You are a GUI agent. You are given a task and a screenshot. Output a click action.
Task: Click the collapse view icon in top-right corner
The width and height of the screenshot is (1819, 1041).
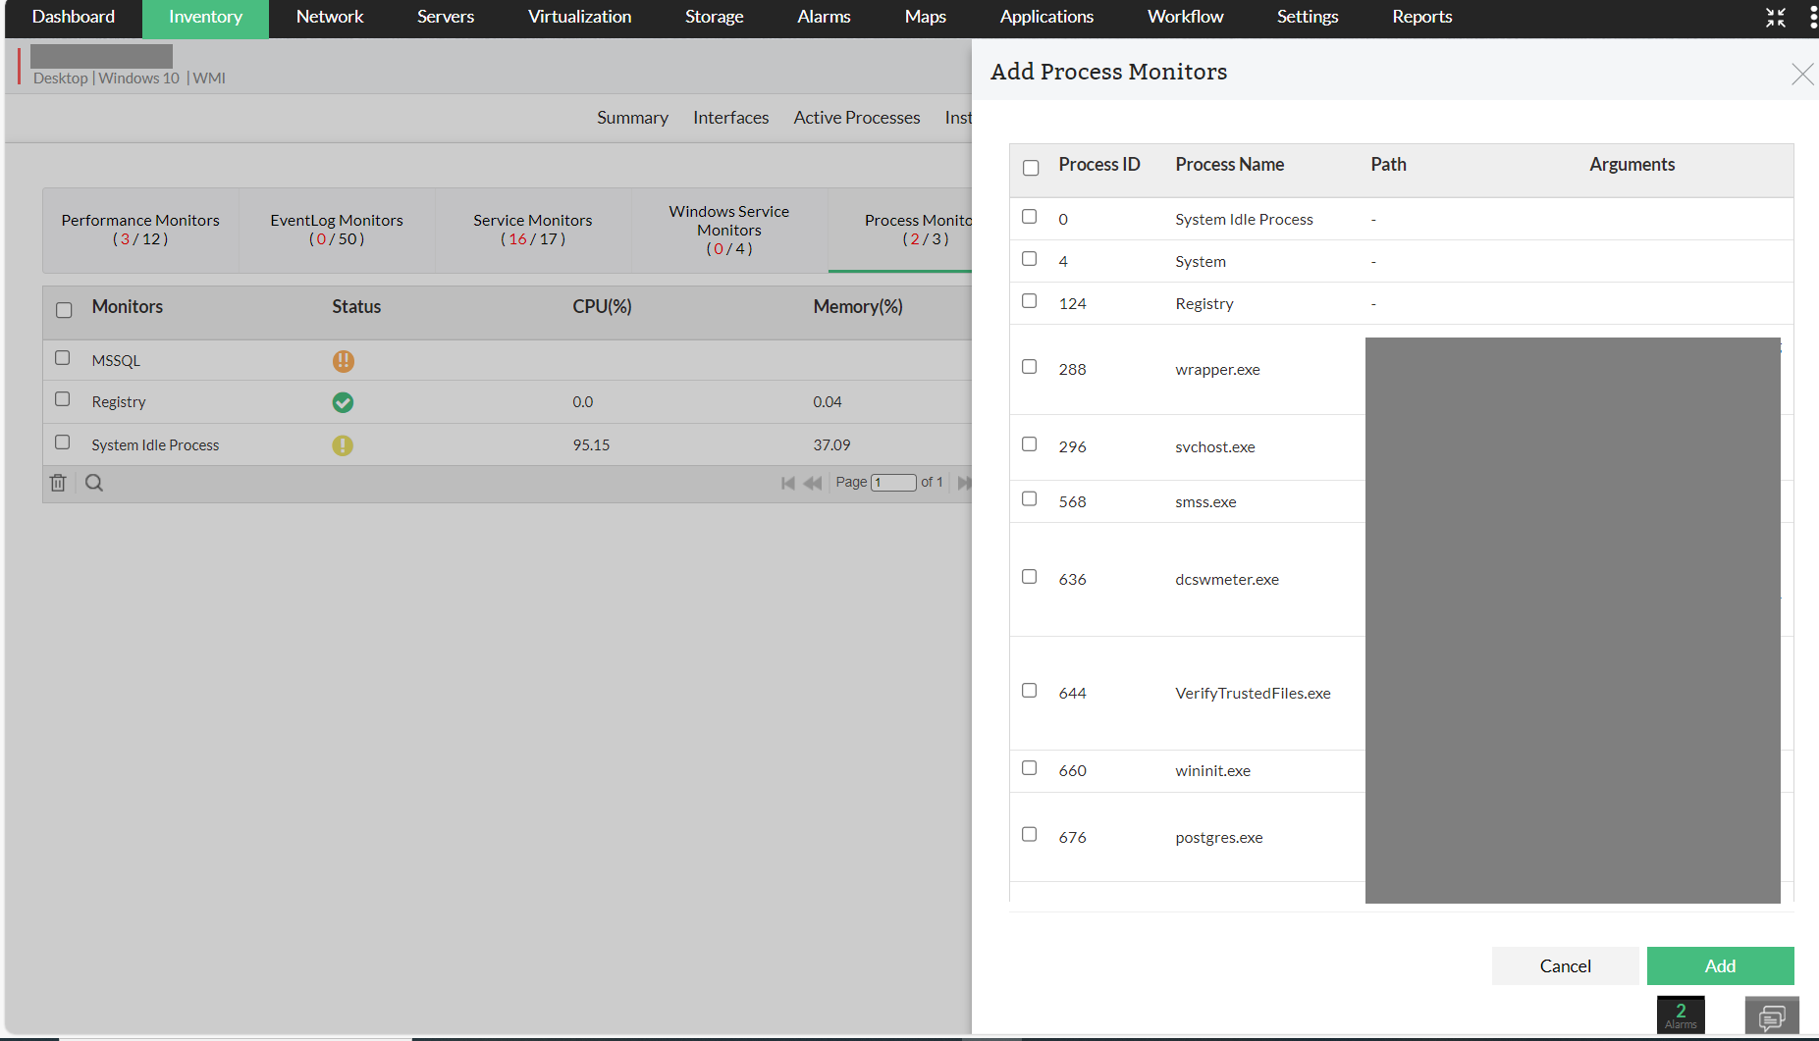pyautogui.click(x=1775, y=17)
